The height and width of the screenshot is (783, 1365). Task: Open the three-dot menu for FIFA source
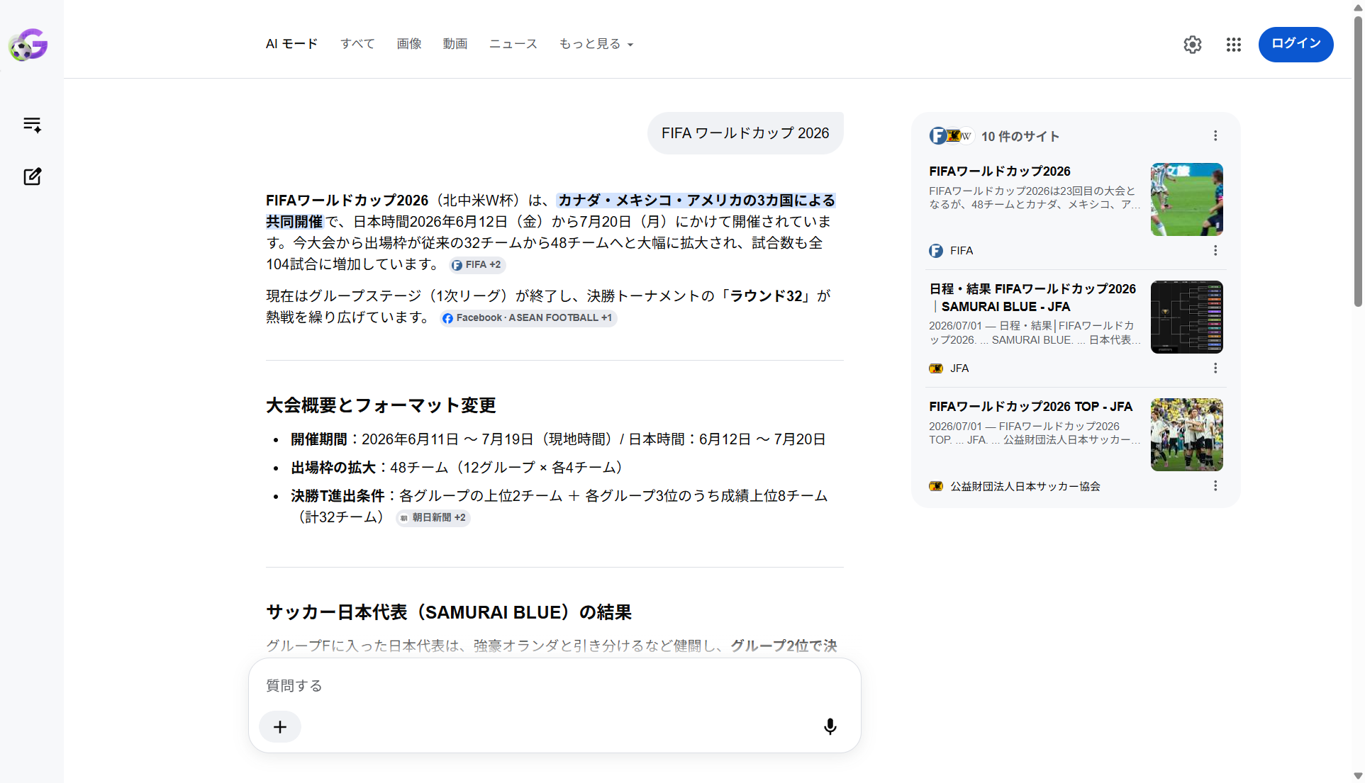coord(1215,250)
